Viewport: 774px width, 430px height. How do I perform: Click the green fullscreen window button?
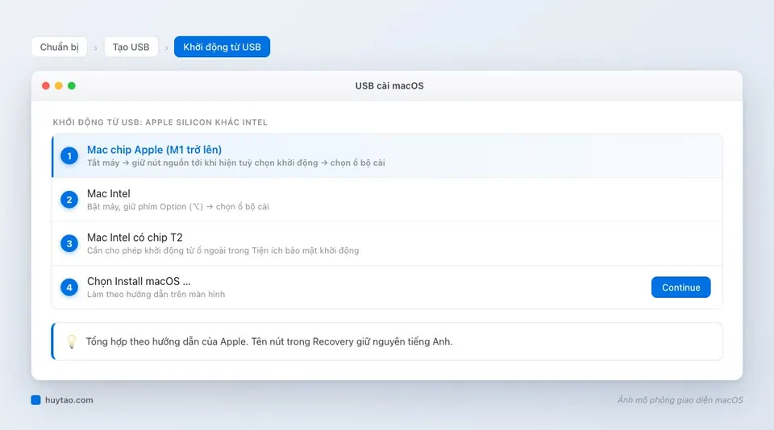(x=72, y=86)
